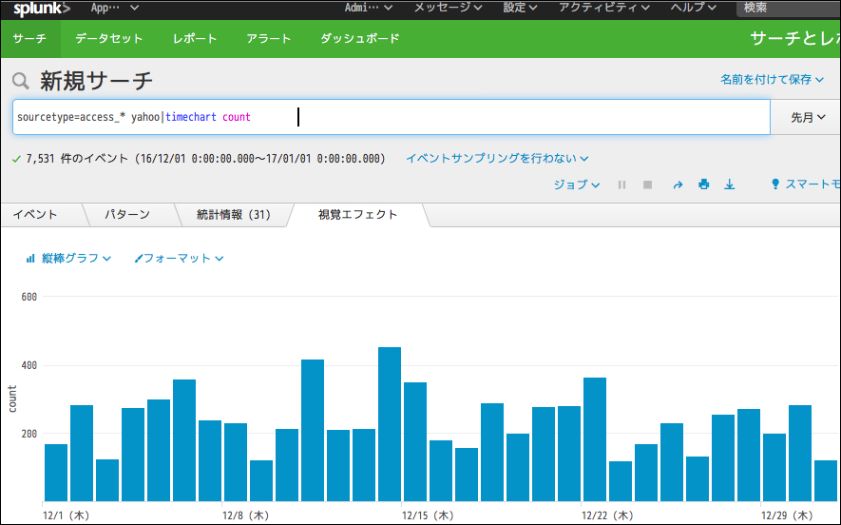Image resolution: width=841 pixels, height=525 pixels.
Task: Open the 縦棒グラフ chart type dropdown
Action: (x=69, y=258)
